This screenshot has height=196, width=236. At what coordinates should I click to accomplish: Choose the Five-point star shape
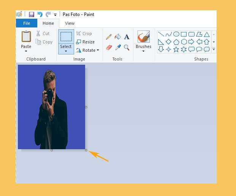coord(176,49)
